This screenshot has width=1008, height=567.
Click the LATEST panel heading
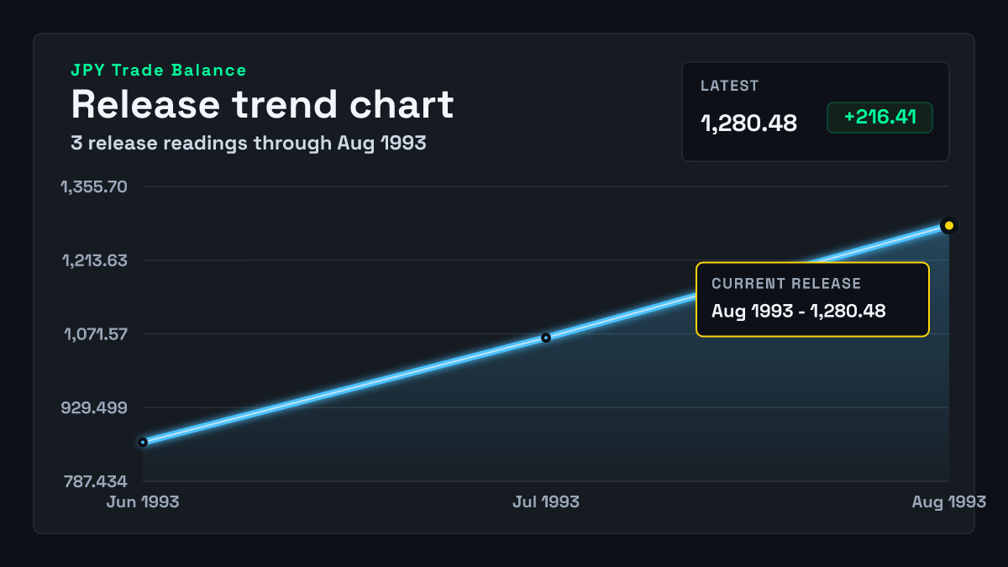point(730,86)
